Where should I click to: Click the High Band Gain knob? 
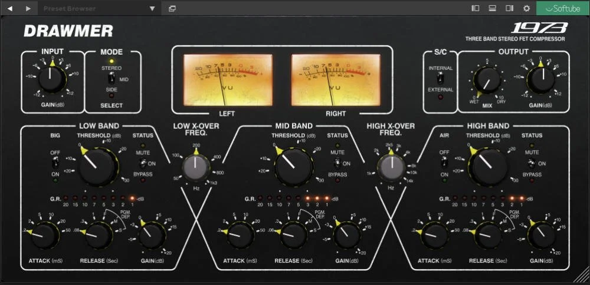click(542, 236)
